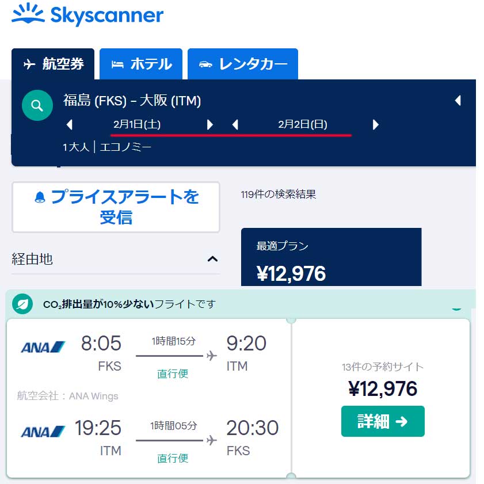Viewport: 484px width, 484px height.
Task: Go to previous departure date before 2月1日
Action: pyautogui.click(x=70, y=125)
